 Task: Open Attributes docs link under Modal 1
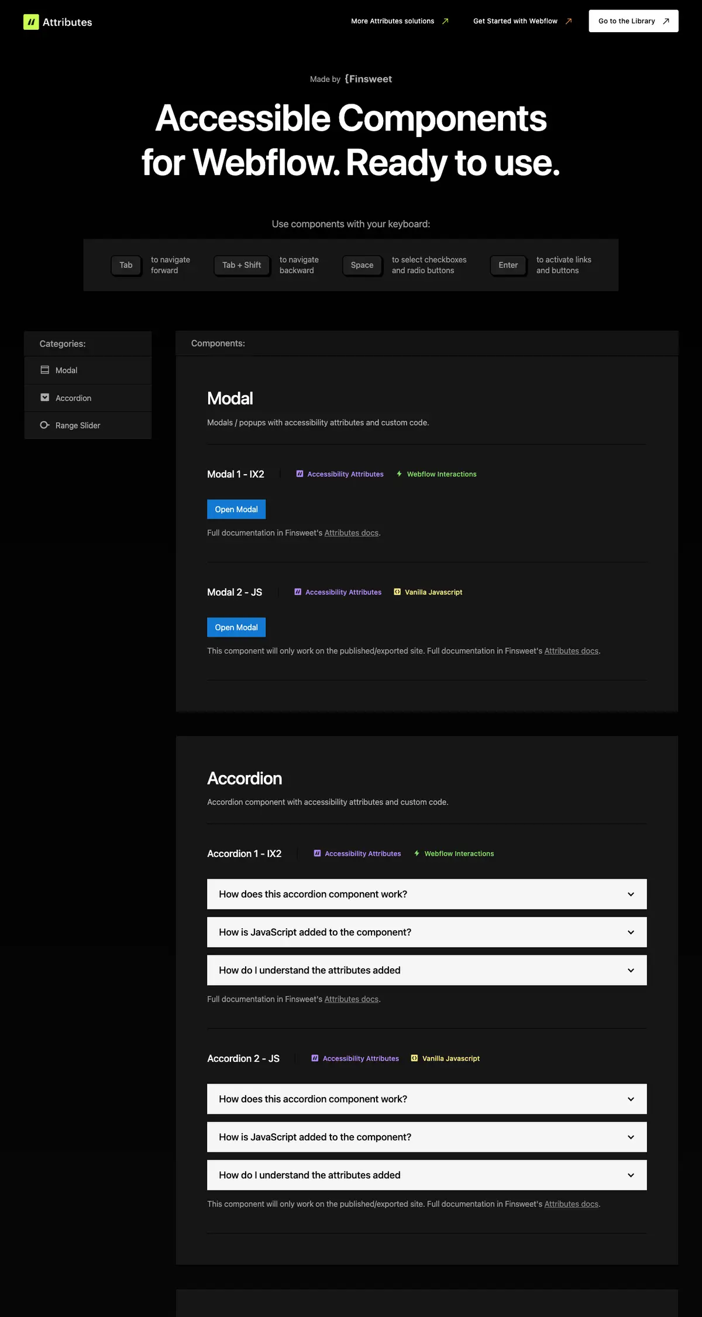tap(352, 533)
